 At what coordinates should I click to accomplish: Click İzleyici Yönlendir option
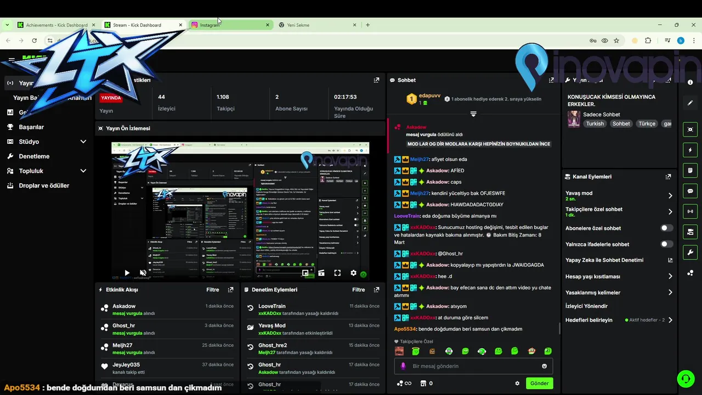586,306
